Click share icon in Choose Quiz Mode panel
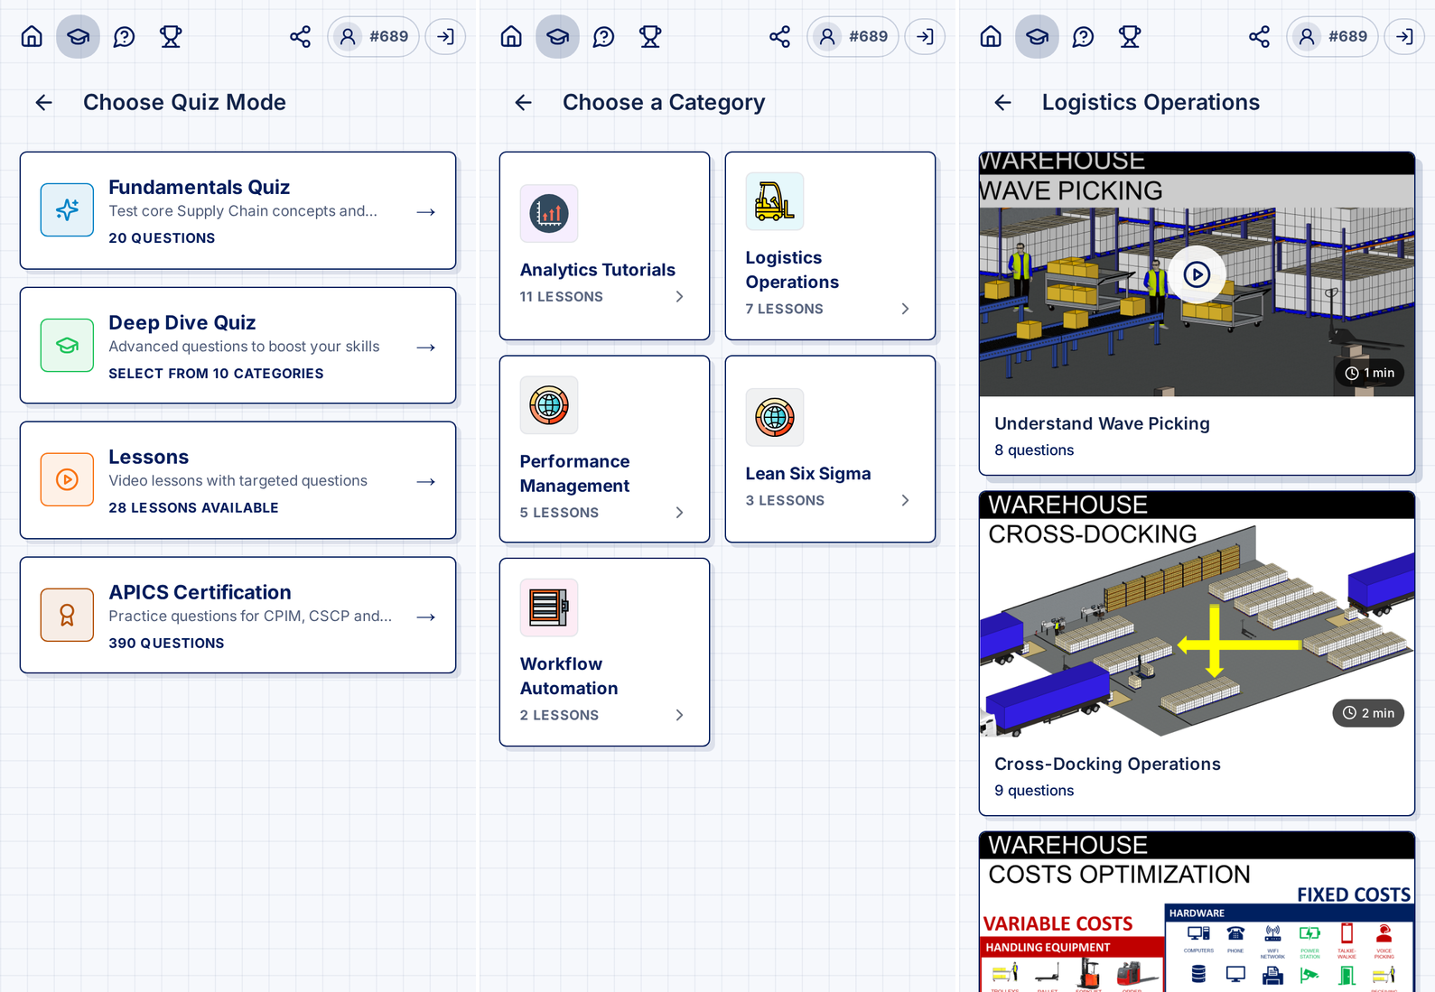The image size is (1435, 992). coord(300,36)
